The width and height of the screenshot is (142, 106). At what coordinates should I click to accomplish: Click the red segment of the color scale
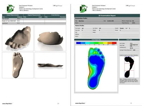coord(114,43)
